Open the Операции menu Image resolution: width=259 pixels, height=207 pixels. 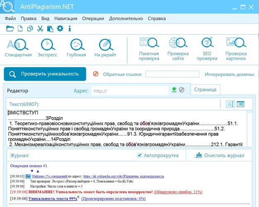tap(93, 19)
